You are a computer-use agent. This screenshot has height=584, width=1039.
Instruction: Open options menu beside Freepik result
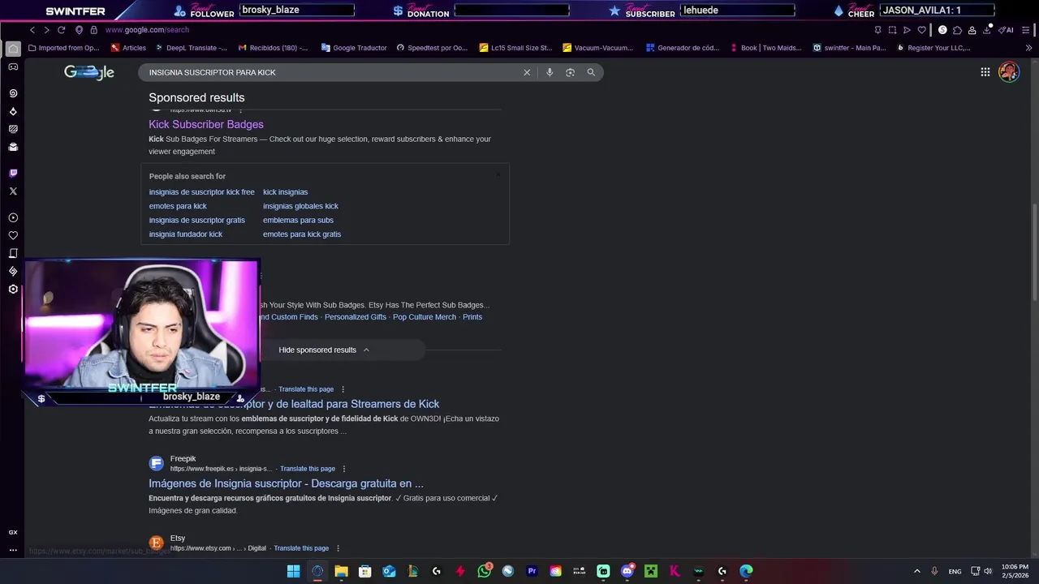(x=344, y=469)
